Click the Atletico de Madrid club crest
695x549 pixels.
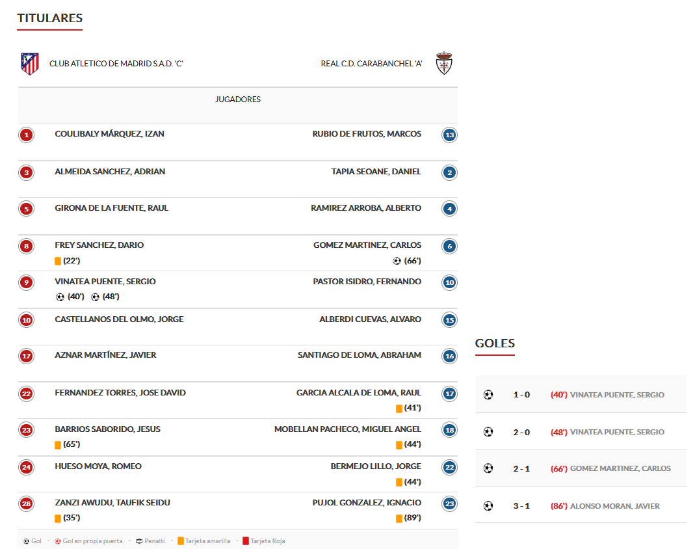coord(30,64)
